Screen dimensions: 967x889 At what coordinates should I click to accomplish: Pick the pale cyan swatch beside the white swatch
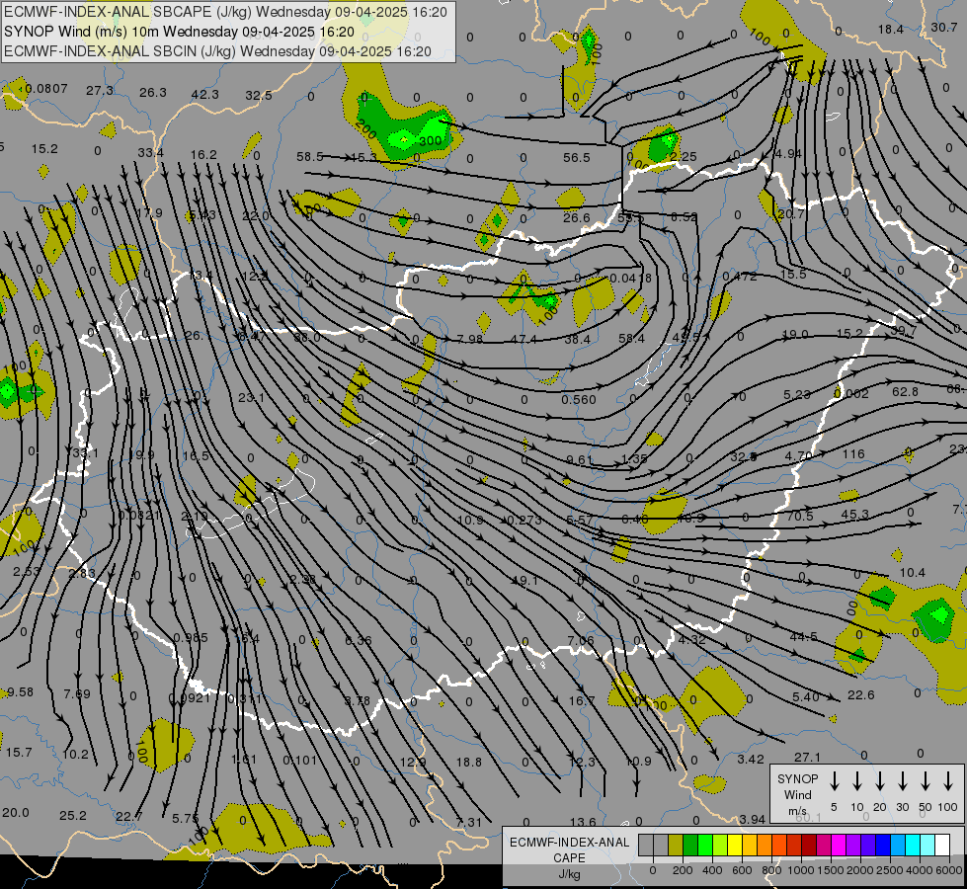(927, 846)
